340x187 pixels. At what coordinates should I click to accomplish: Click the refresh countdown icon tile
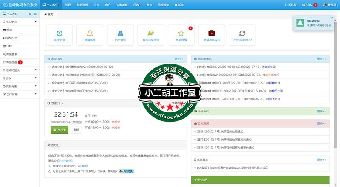(x=242, y=36)
